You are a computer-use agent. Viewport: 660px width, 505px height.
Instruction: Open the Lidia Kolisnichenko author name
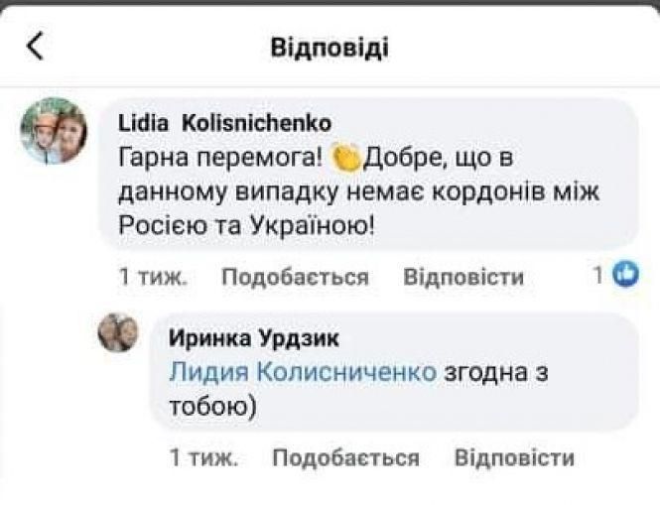(x=224, y=122)
